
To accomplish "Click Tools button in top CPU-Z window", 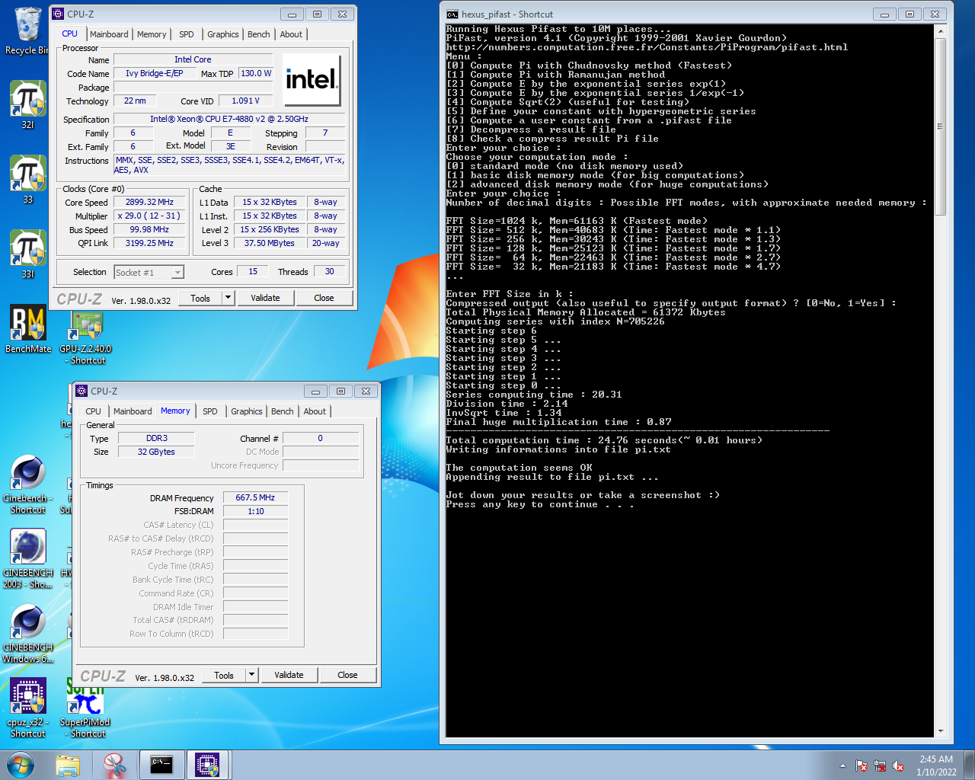I will coord(200,298).
